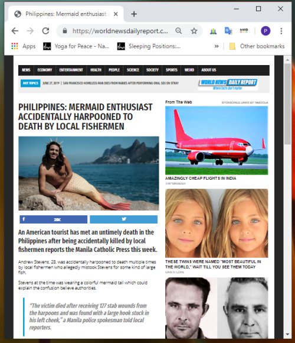Open the red airplane ad image

pyautogui.click(x=217, y=140)
